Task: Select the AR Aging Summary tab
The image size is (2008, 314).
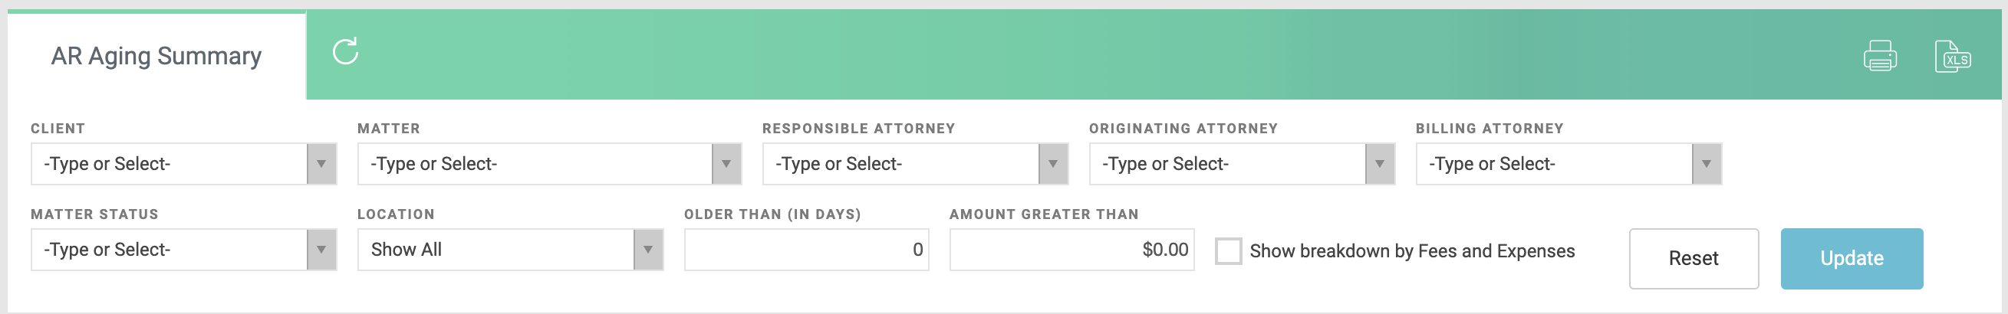Action: click(156, 56)
